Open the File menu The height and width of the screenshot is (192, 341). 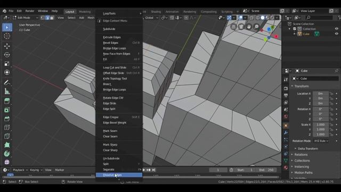(x=11, y=11)
